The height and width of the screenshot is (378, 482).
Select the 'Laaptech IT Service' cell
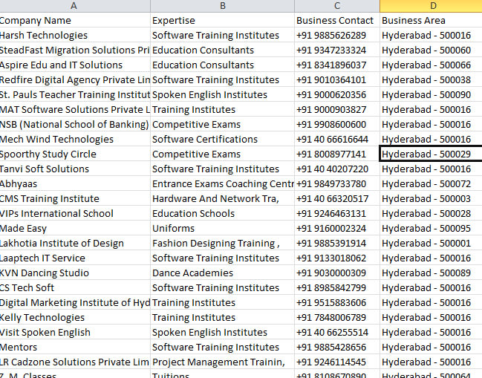click(x=75, y=258)
